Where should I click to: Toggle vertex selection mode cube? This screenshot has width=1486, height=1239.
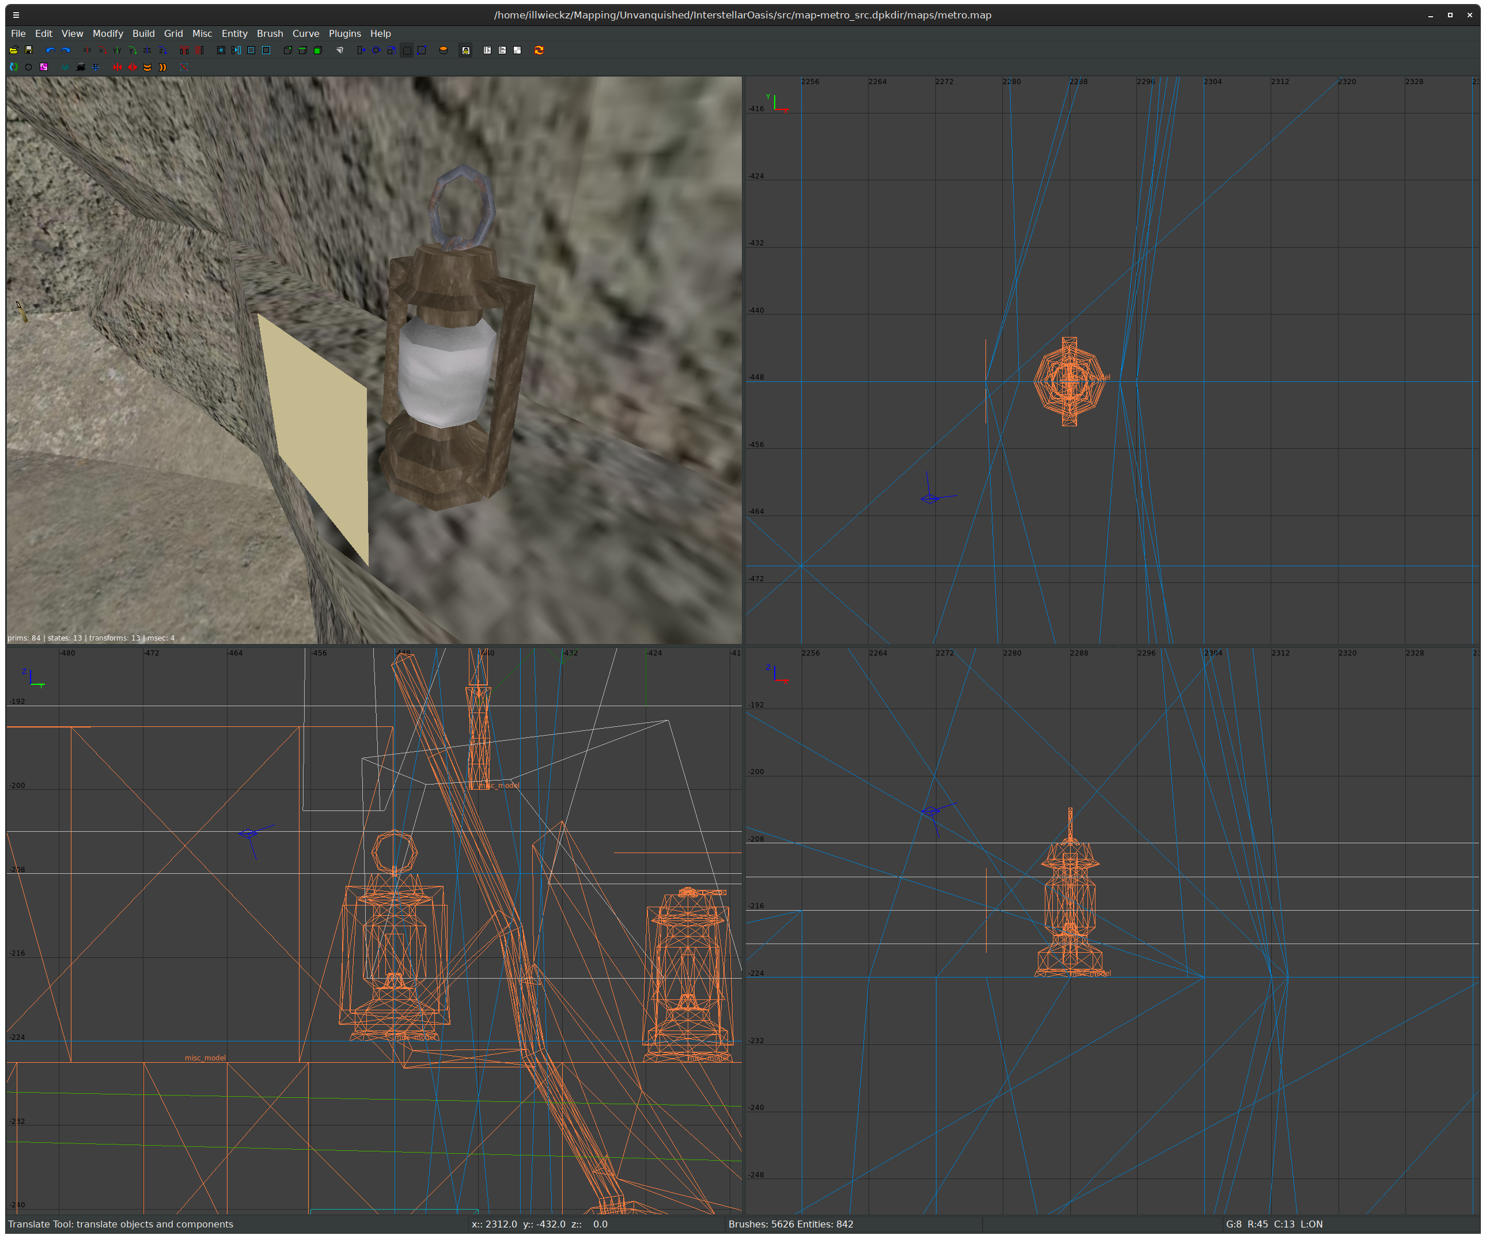click(288, 50)
